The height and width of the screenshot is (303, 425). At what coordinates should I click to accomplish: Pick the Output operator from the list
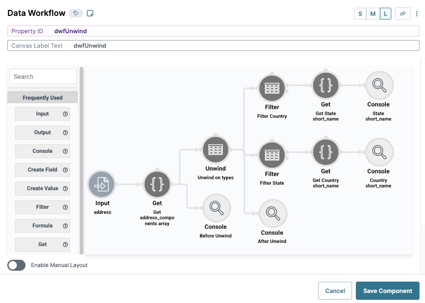click(x=43, y=132)
